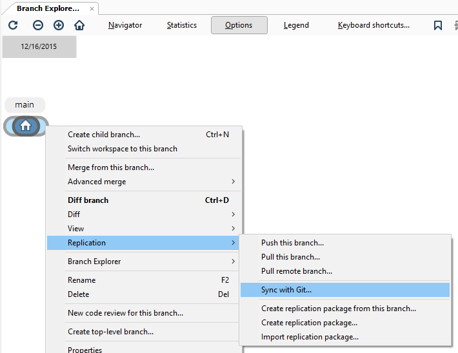Screen dimensions: 458x353
Task: Close the Branch Explorer tab
Action: click(92, 9)
